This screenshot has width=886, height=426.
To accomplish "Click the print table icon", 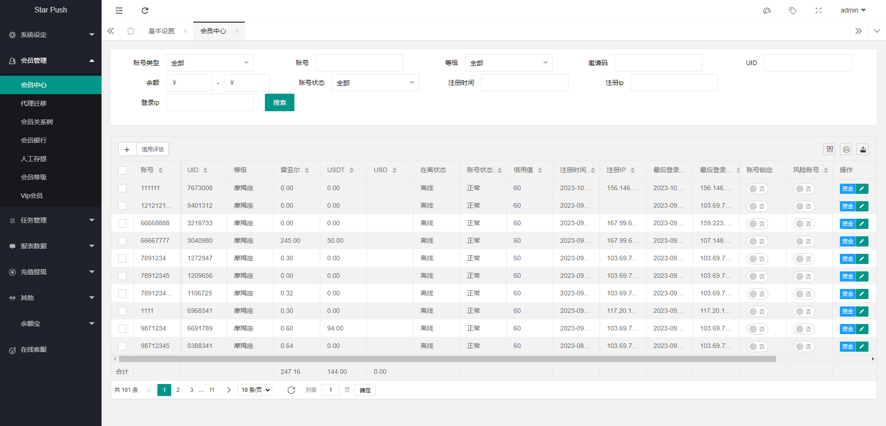I will pyautogui.click(x=846, y=149).
